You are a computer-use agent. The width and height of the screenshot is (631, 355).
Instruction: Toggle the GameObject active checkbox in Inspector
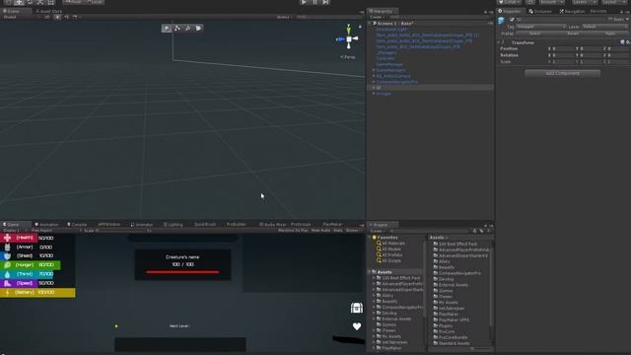[x=512, y=20]
